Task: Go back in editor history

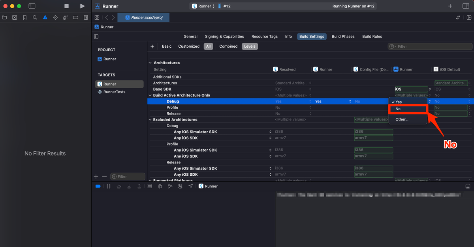Action: pyautogui.click(x=106, y=18)
